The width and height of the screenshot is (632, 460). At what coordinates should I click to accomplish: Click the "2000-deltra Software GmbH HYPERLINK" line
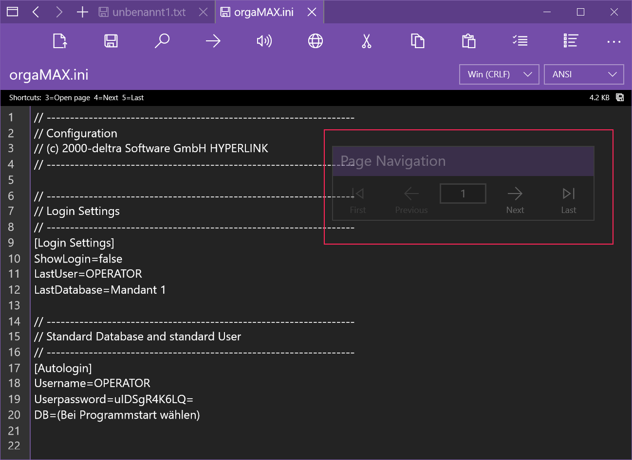tap(151, 148)
